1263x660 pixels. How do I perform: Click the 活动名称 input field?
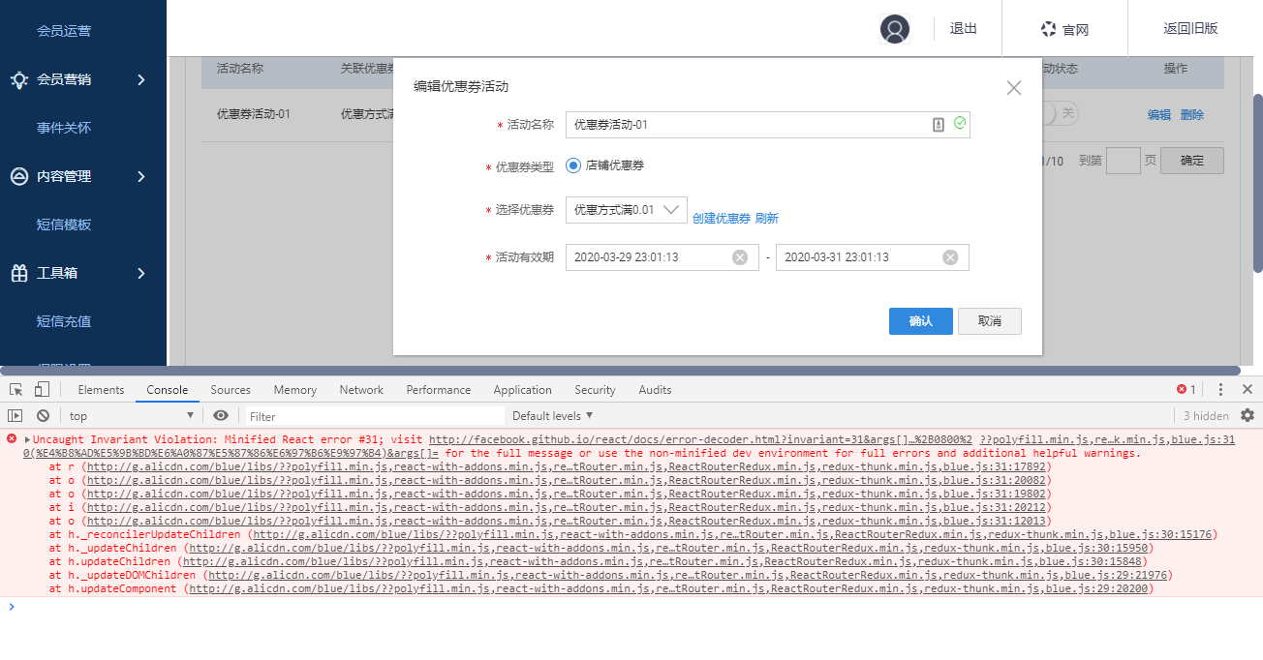click(768, 125)
